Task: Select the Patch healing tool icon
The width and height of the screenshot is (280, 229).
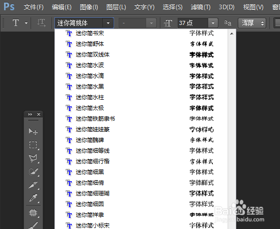Action: click(33, 213)
